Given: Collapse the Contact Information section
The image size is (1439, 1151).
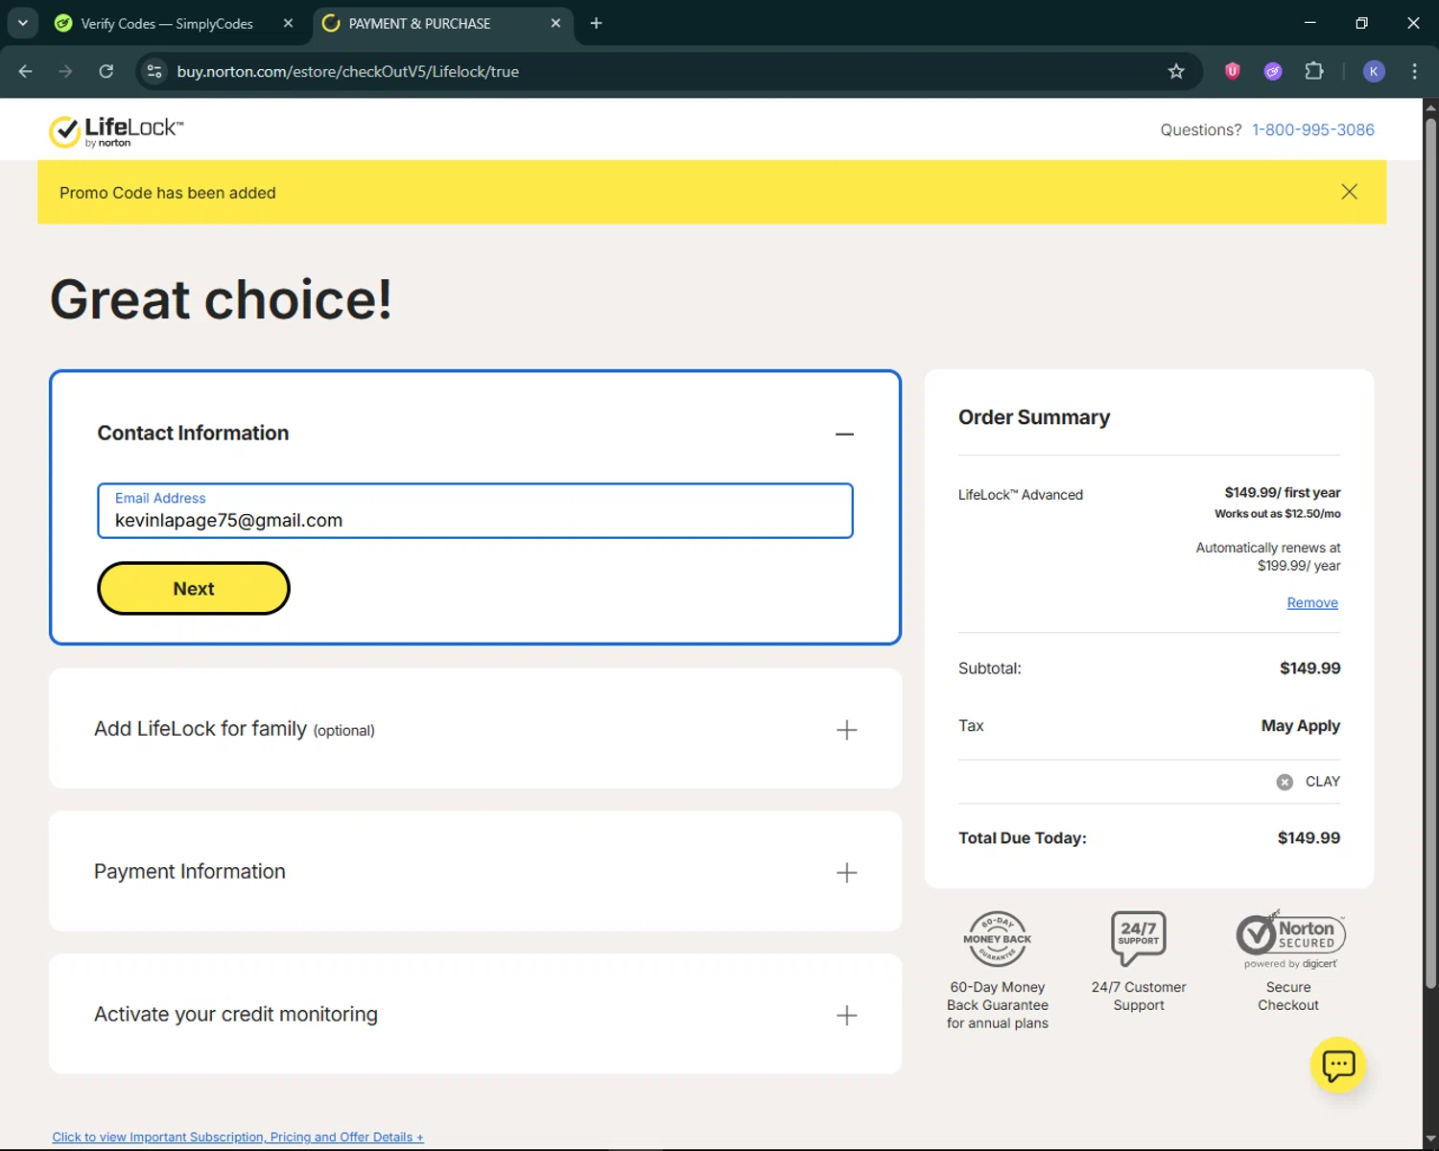Looking at the screenshot, I should tap(844, 435).
